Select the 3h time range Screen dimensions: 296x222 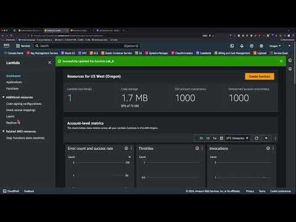(201, 138)
